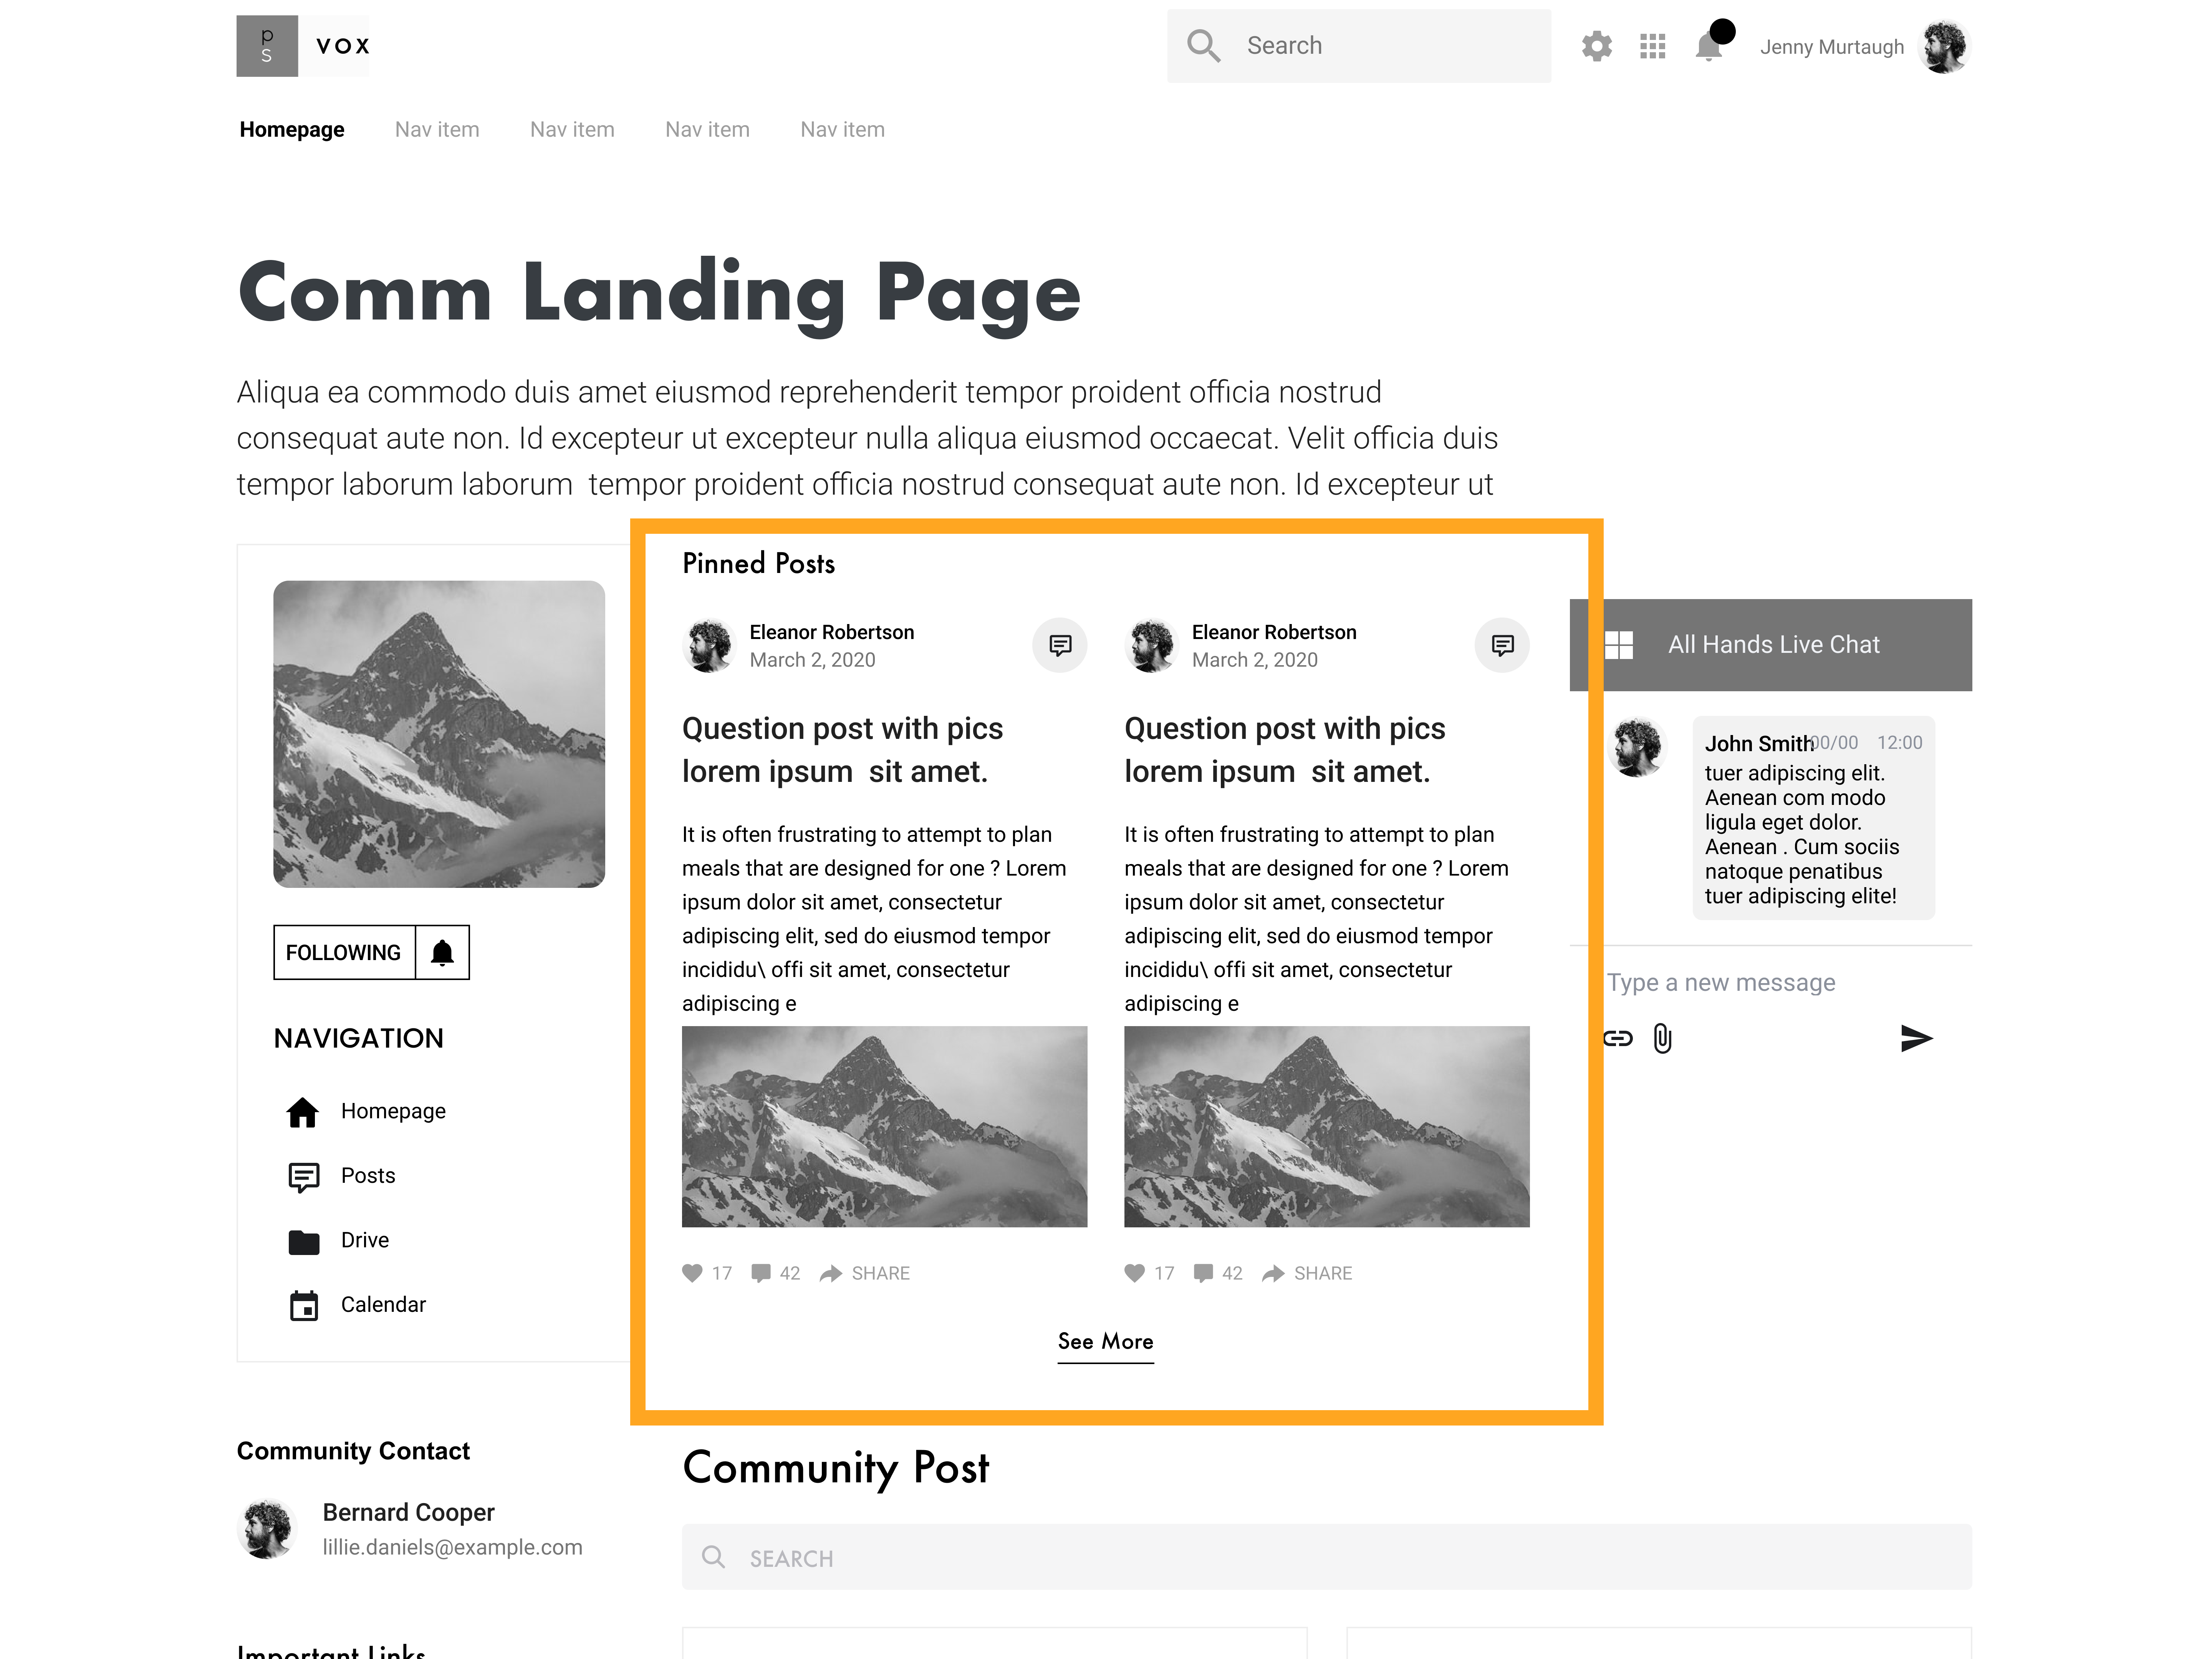Open comment icon on first pinned post

1060,645
